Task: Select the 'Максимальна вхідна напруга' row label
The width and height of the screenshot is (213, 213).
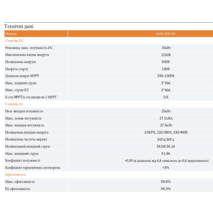Action: (27, 55)
